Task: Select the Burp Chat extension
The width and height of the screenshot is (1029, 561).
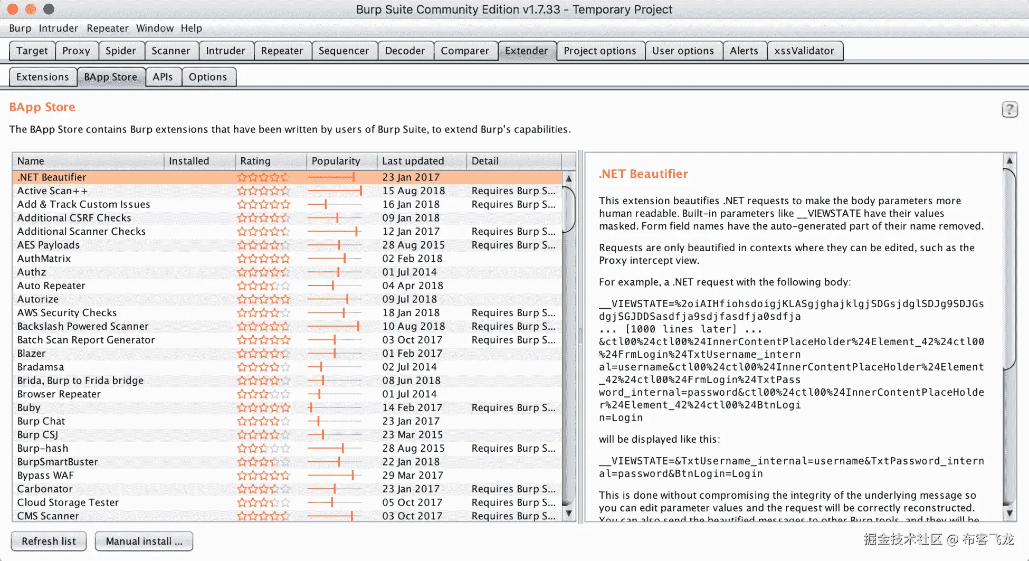Action: pos(287,421)
